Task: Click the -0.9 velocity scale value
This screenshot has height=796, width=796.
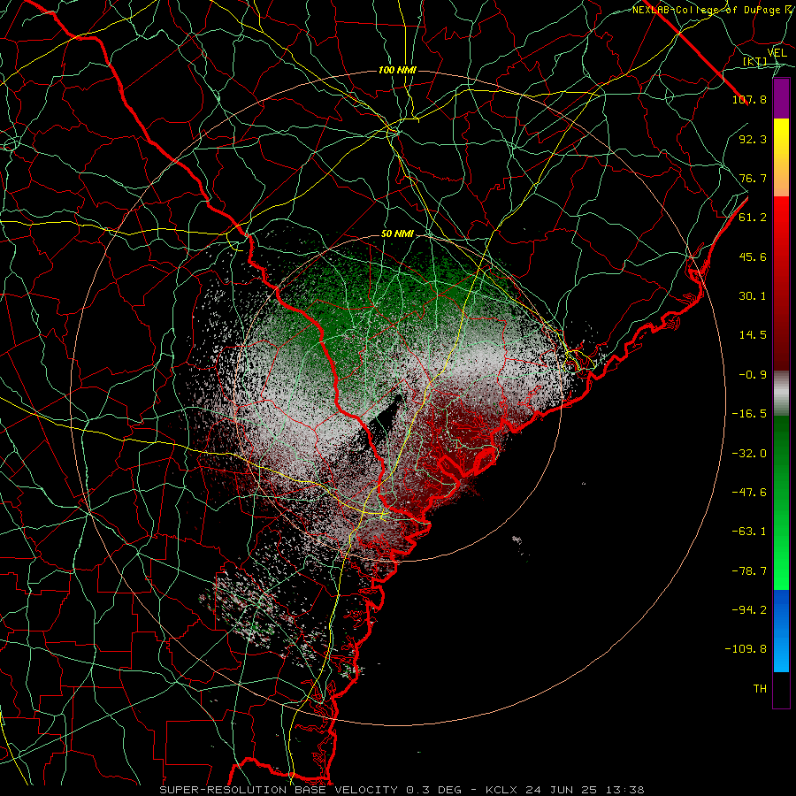Action: click(753, 375)
